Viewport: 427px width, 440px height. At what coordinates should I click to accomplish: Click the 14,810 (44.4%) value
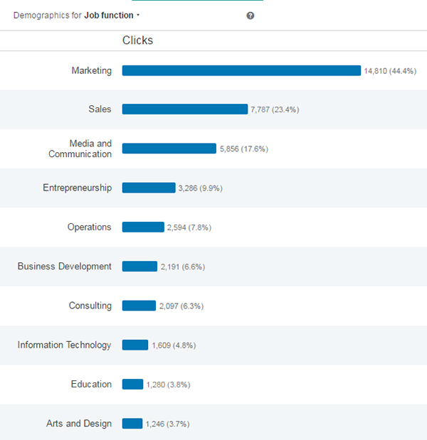coord(390,71)
